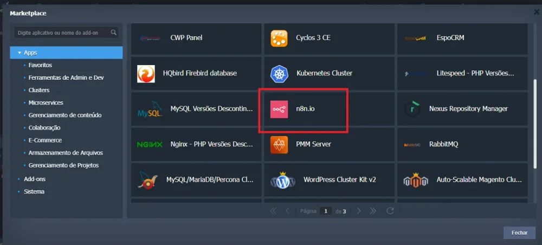Image resolution: width=542 pixels, height=245 pixels.
Task: Collapse the Apps category tree
Action: pyautogui.click(x=20, y=53)
